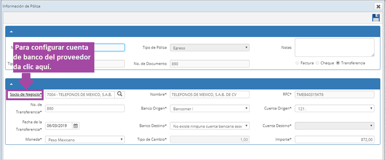Click the No. de Documento field
The width and height of the screenshot is (386, 160).
click(210, 63)
